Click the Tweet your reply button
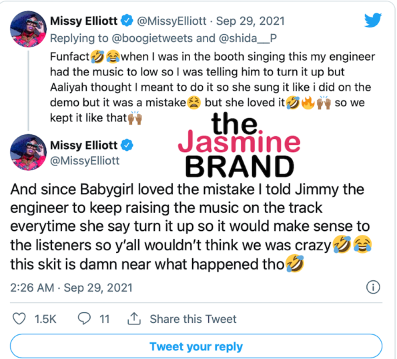The image size is (397, 359). (x=196, y=346)
